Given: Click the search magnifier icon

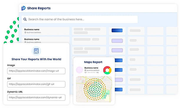Looking at the screenshot, I should 25,19.
